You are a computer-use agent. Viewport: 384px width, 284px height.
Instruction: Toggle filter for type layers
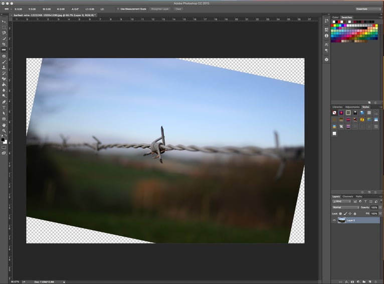(365, 201)
